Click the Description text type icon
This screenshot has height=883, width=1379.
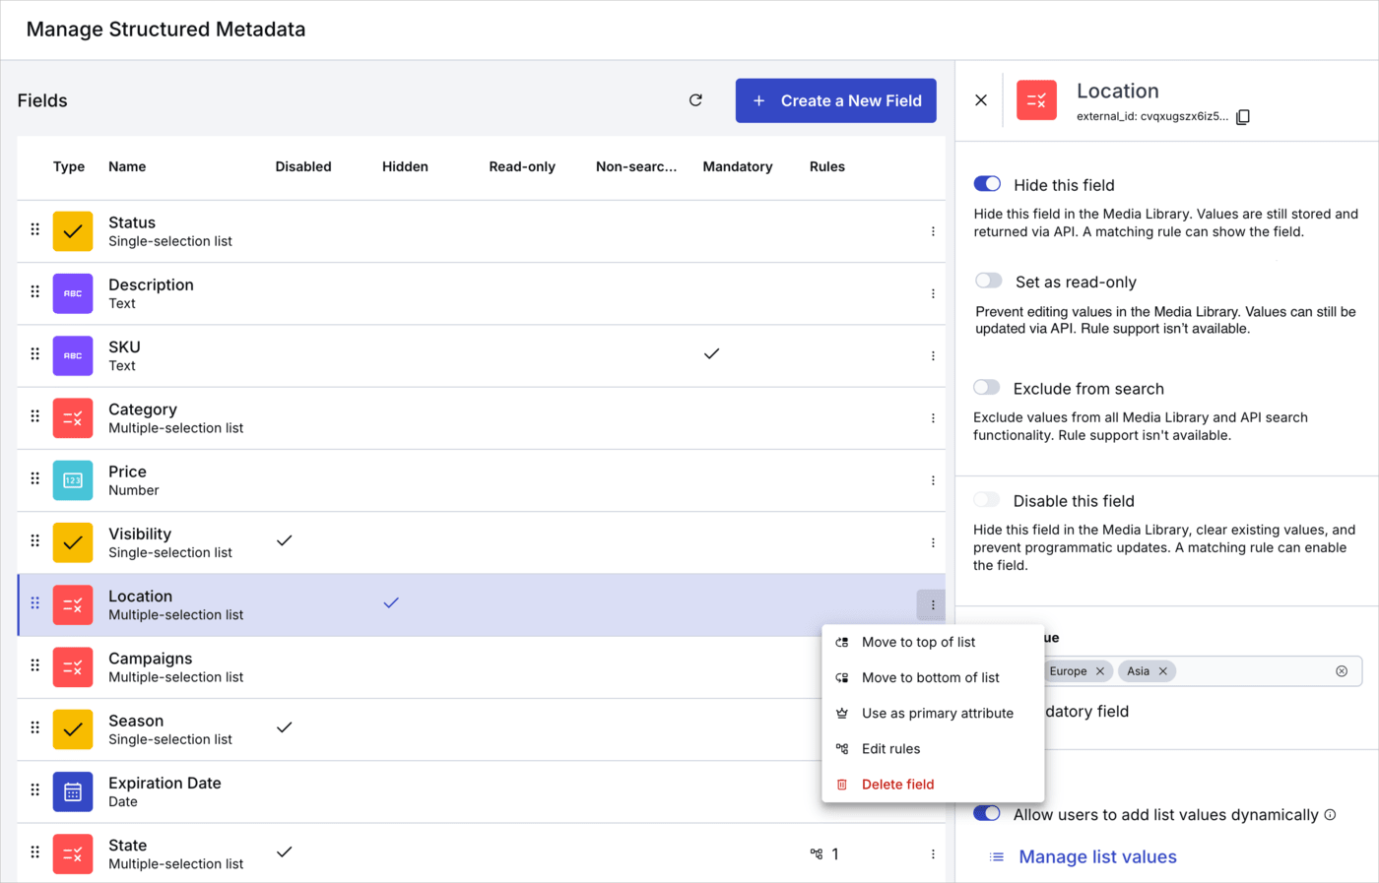click(73, 293)
